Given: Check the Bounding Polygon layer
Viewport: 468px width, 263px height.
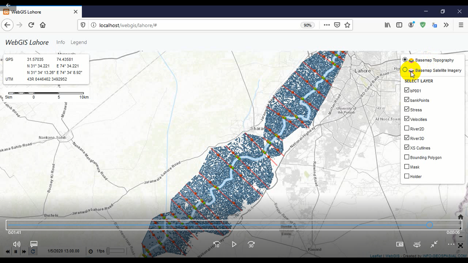Looking at the screenshot, I should [x=407, y=157].
